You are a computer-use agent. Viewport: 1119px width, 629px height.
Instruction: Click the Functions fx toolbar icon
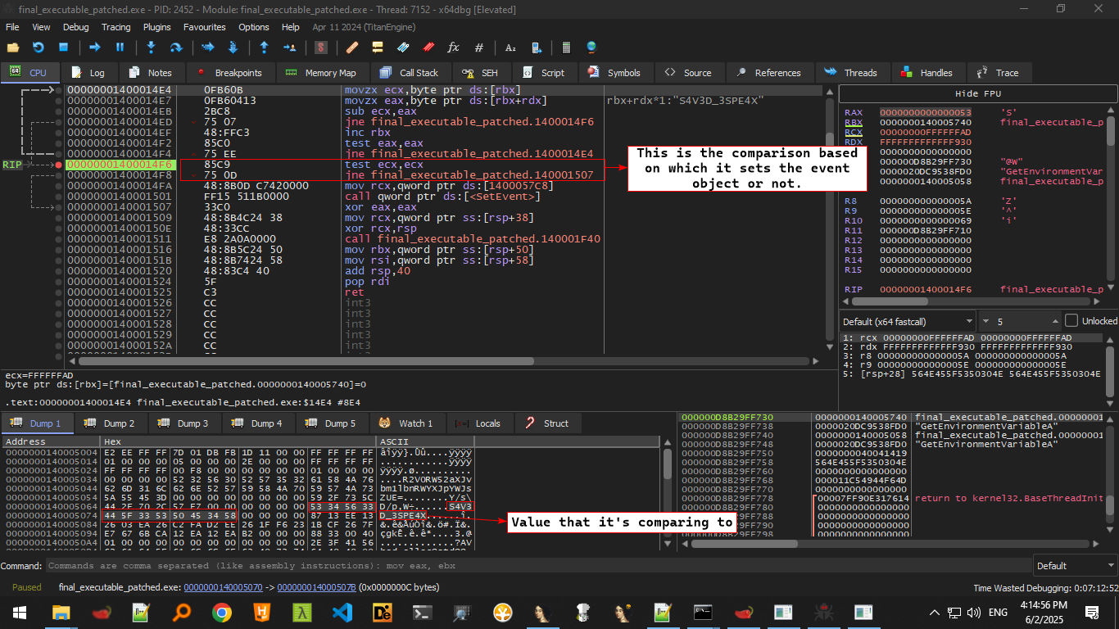click(x=453, y=48)
